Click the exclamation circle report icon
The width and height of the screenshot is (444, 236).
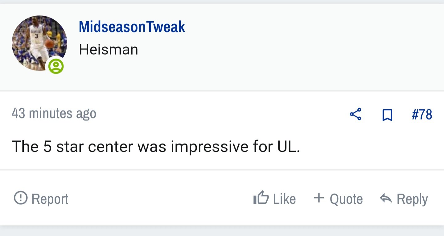pyautogui.click(x=21, y=198)
